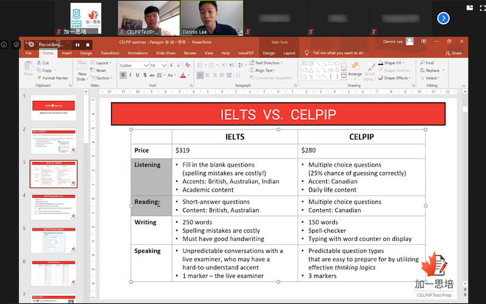Pause the Zoom recording
486x304 pixels.
click(78, 44)
